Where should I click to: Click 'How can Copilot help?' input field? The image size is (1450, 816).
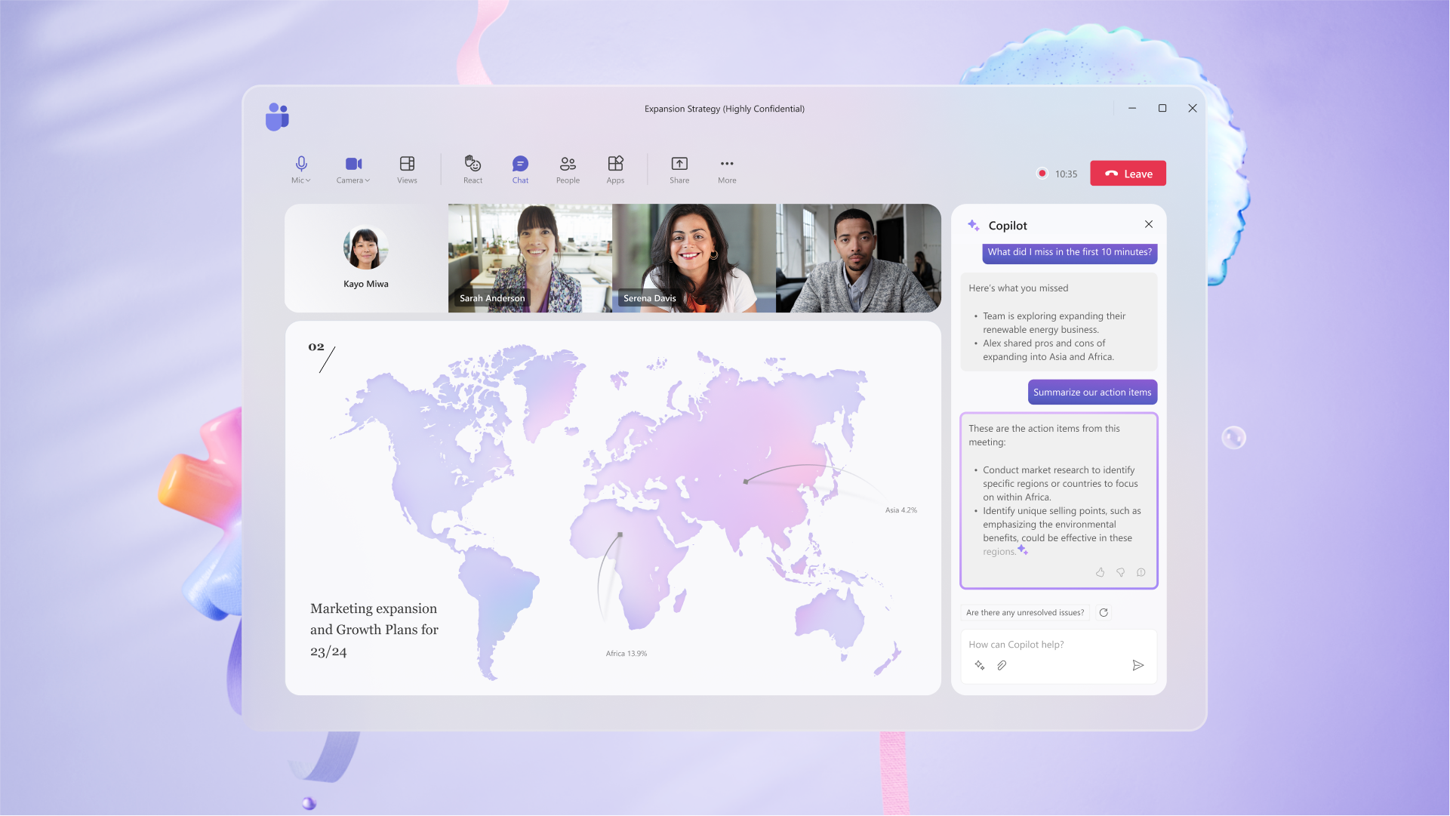click(x=1057, y=644)
